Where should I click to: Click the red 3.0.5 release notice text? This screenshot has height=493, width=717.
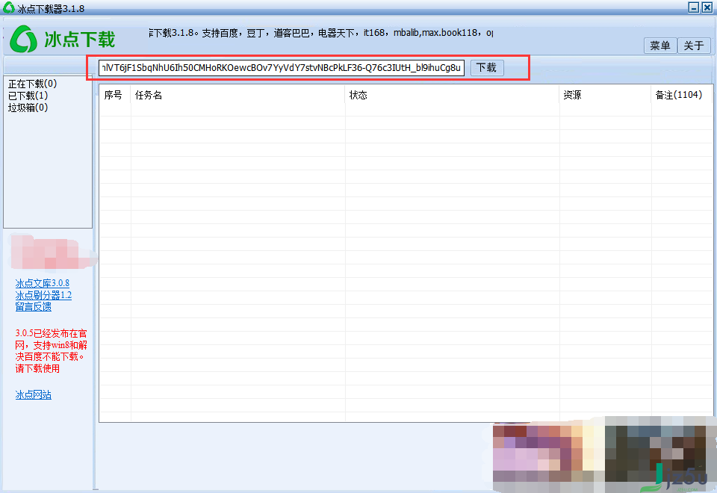pyautogui.click(x=51, y=351)
